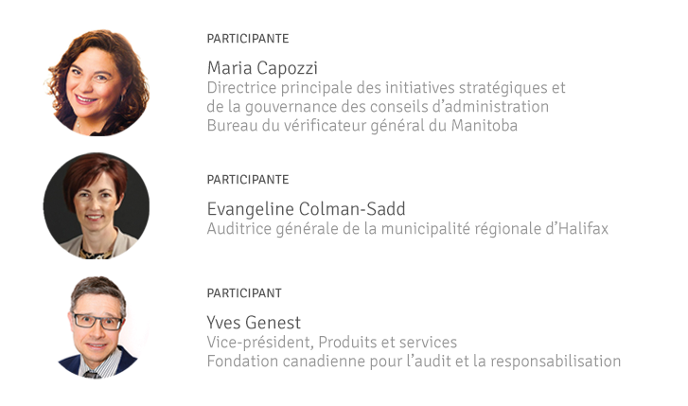Click the PARTICIPANT label above Yves Genest
This screenshot has height=406, width=688.
pyautogui.click(x=244, y=293)
